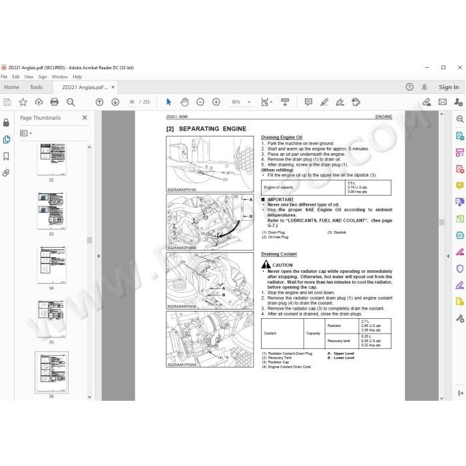Expand the thumbnail options dropdown
The height and width of the screenshot is (466, 466).
click(x=26, y=133)
